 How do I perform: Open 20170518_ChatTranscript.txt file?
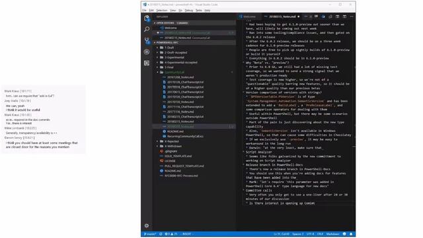coord(194,87)
